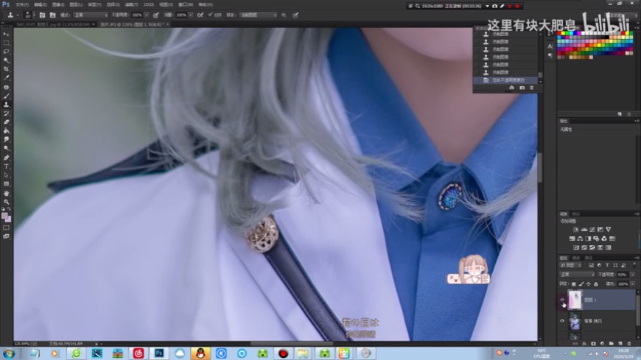
Task: Open the 3D menu
Action: coord(149,5)
